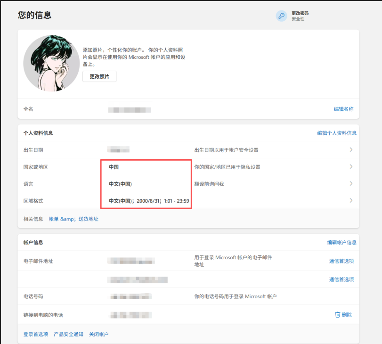Click the 链接到电脑的电话 label
382x344 pixels.
43,315
